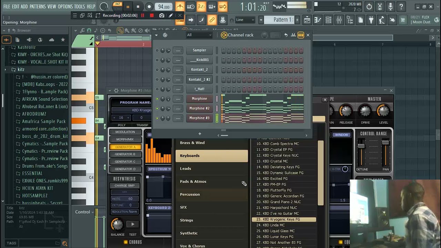Open the Piano roll view icon
441x248 pixels.
point(318,20)
